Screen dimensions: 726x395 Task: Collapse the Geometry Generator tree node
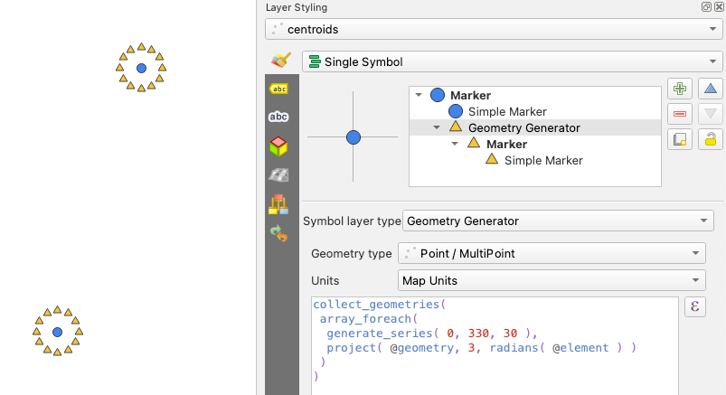click(x=436, y=127)
